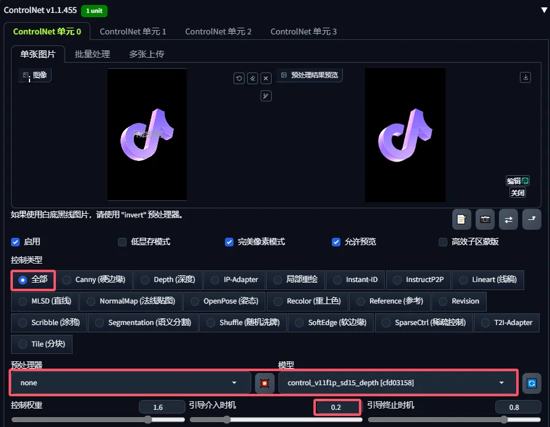Click the 引导终止时机 value field 0.8
The height and width of the screenshot is (427, 550).
(518, 407)
